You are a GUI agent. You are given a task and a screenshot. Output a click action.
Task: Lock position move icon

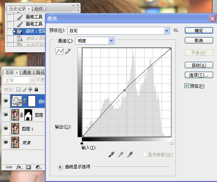coord(30,89)
